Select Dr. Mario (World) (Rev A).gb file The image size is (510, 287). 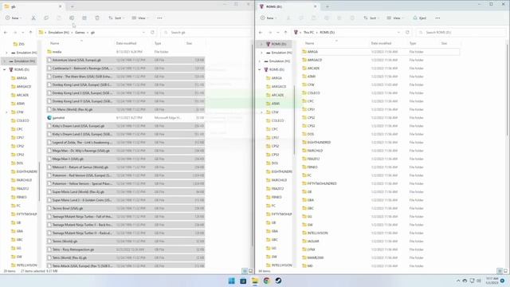(x=125, y=110)
